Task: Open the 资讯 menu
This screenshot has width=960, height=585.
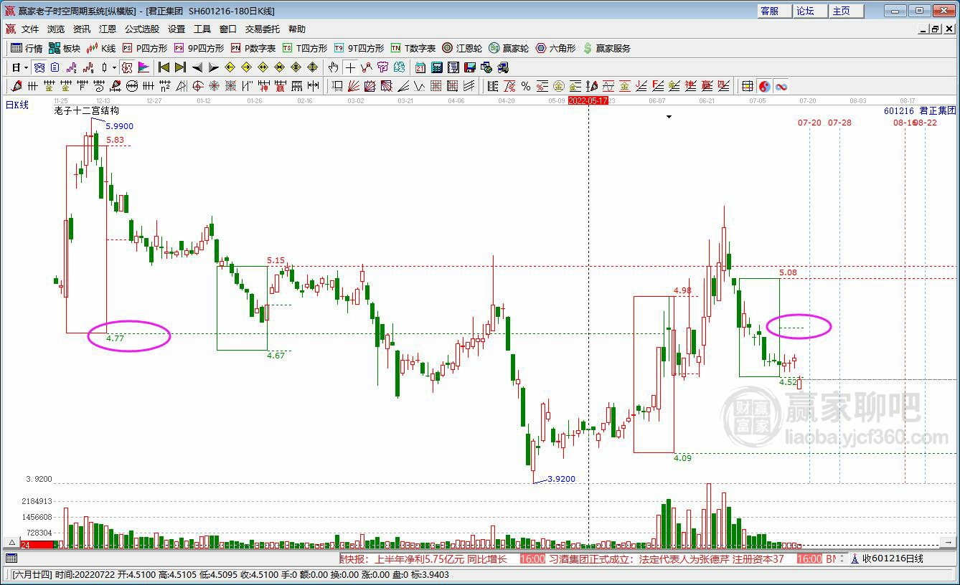Action: click(82, 29)
